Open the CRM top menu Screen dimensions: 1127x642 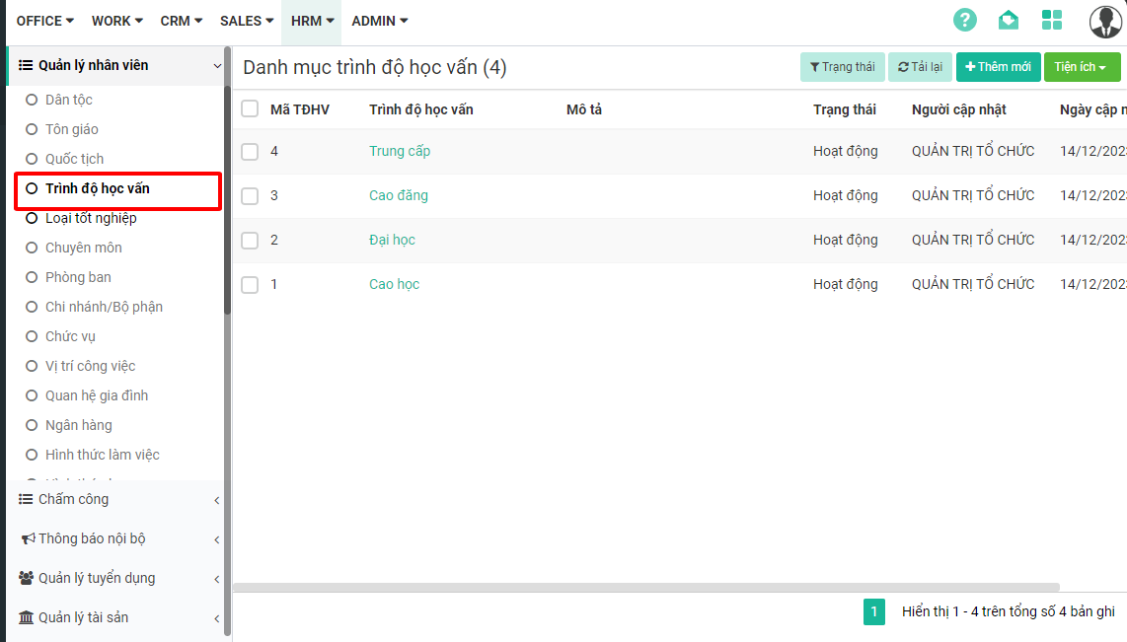(x=181, y=21)
